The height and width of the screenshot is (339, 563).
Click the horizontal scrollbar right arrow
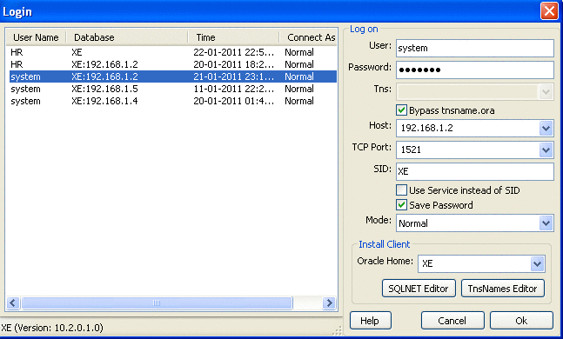(x=329, y=302)
